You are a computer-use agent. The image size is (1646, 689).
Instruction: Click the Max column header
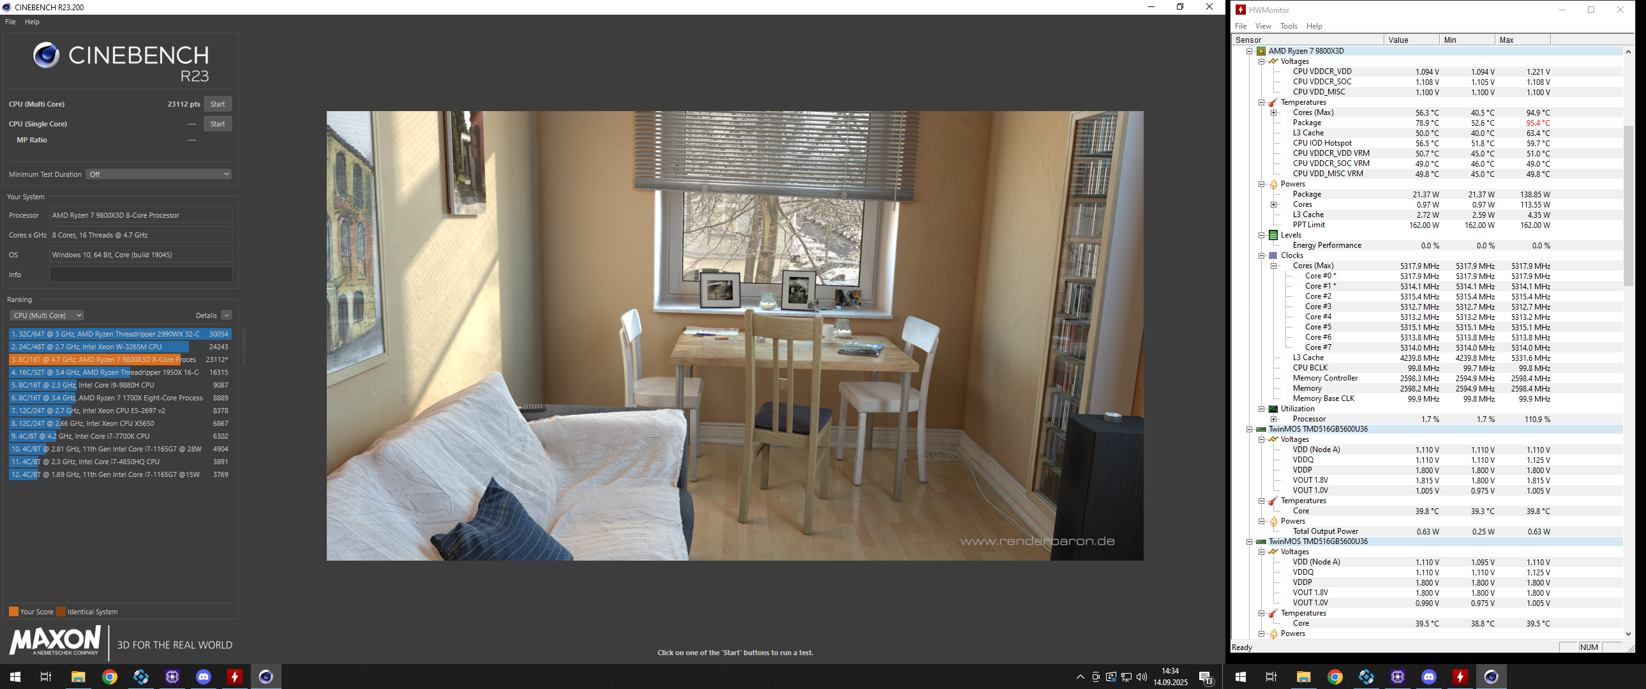pos(1523,40)
